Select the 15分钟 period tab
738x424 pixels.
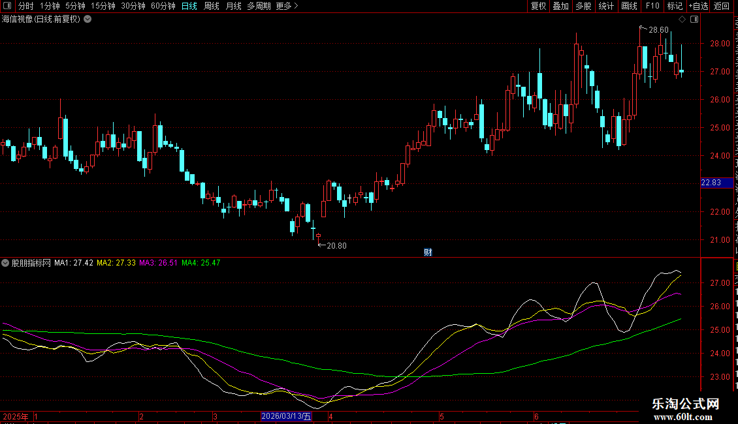pos(103,6)
